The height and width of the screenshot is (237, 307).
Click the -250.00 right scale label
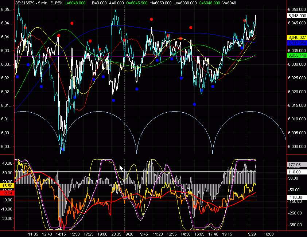295,213
